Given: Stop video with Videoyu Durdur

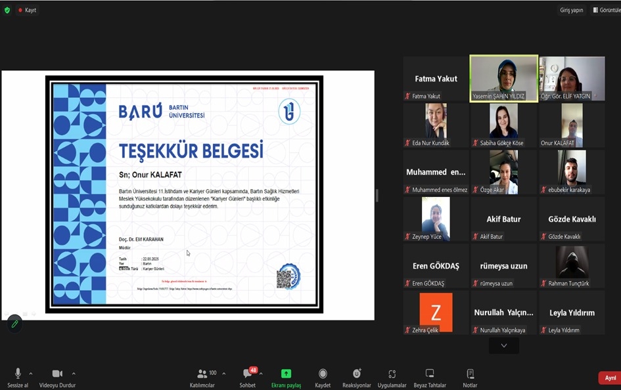Looking at the screenshot, I should (x=57, y=378).
